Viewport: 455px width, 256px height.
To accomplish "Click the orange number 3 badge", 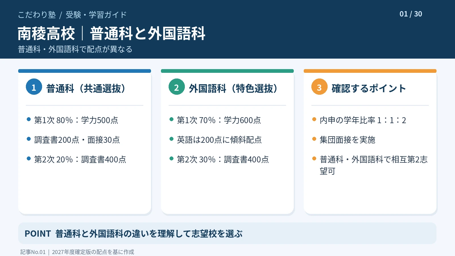I will pos(319,87).
